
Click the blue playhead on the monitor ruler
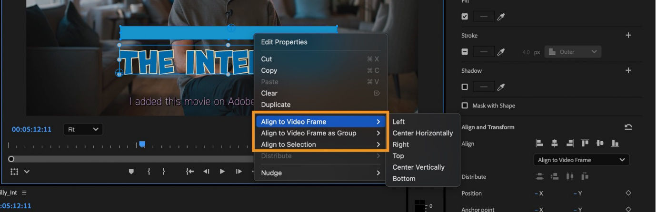[142, 145]
